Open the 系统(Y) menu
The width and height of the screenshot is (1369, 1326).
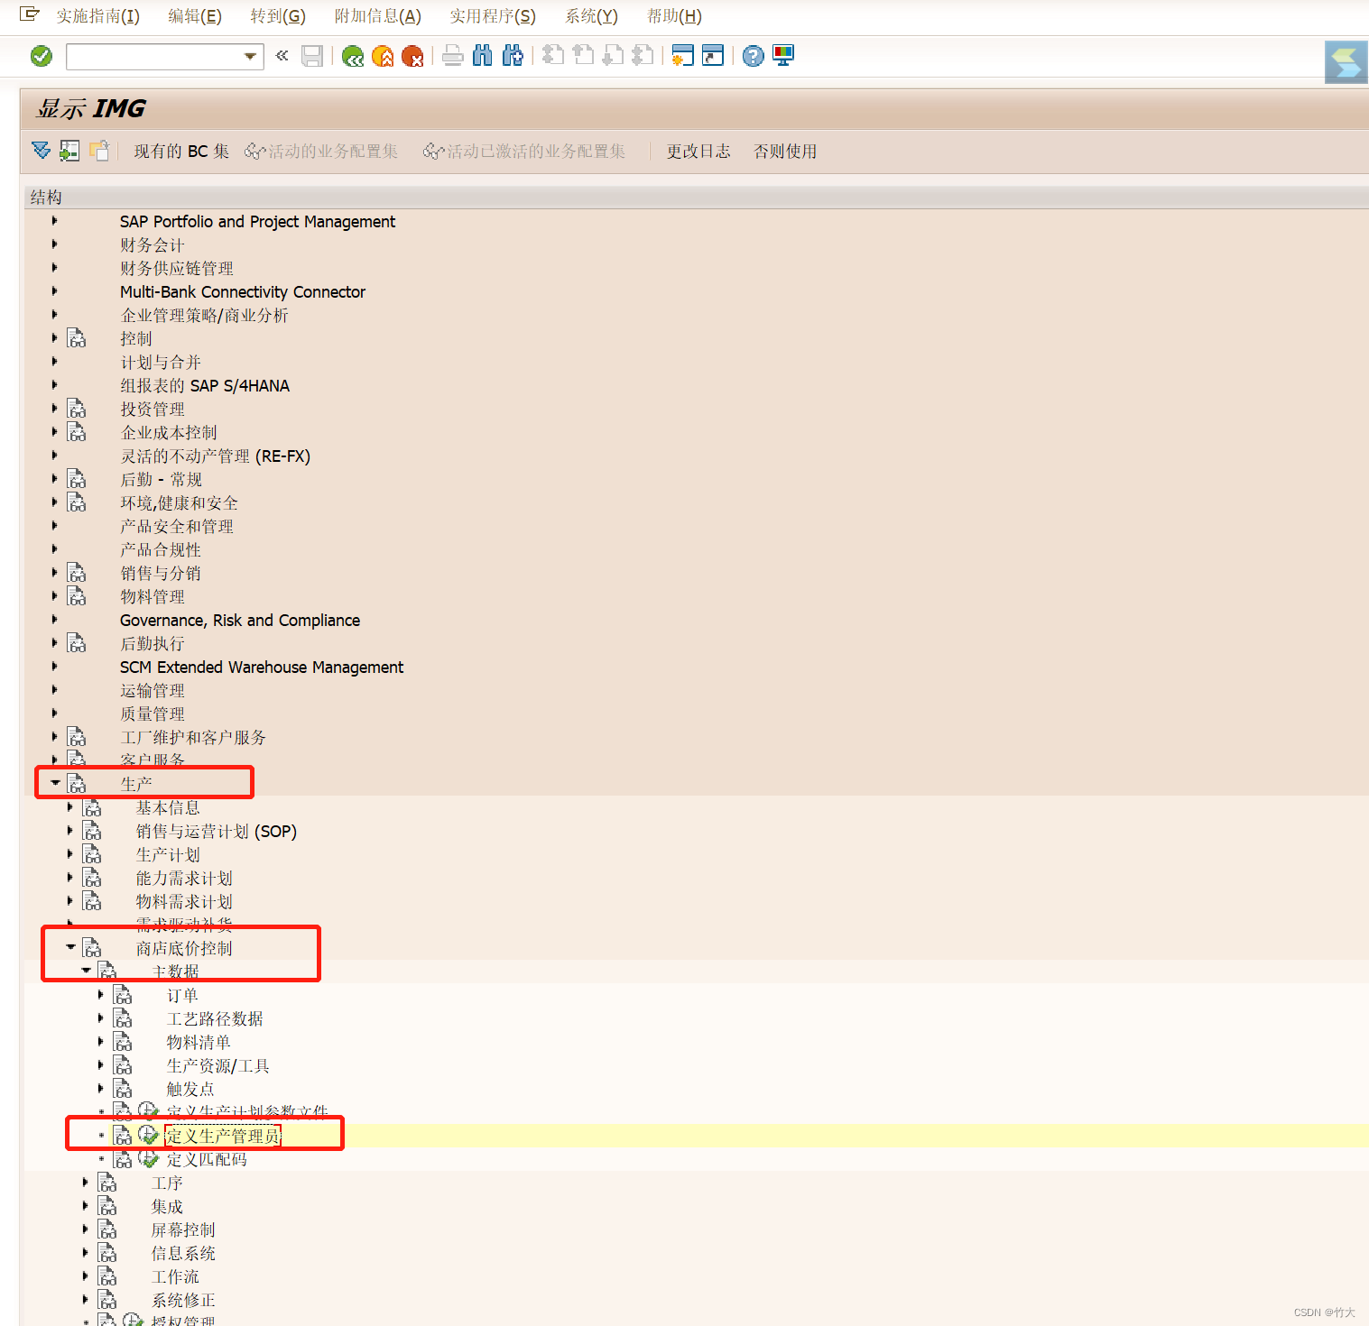[x=591, y=16]
